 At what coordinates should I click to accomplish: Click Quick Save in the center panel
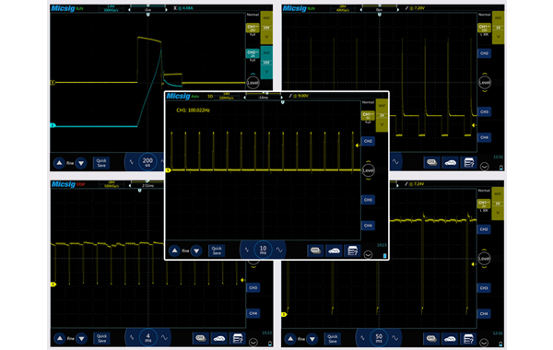point(217,251)
